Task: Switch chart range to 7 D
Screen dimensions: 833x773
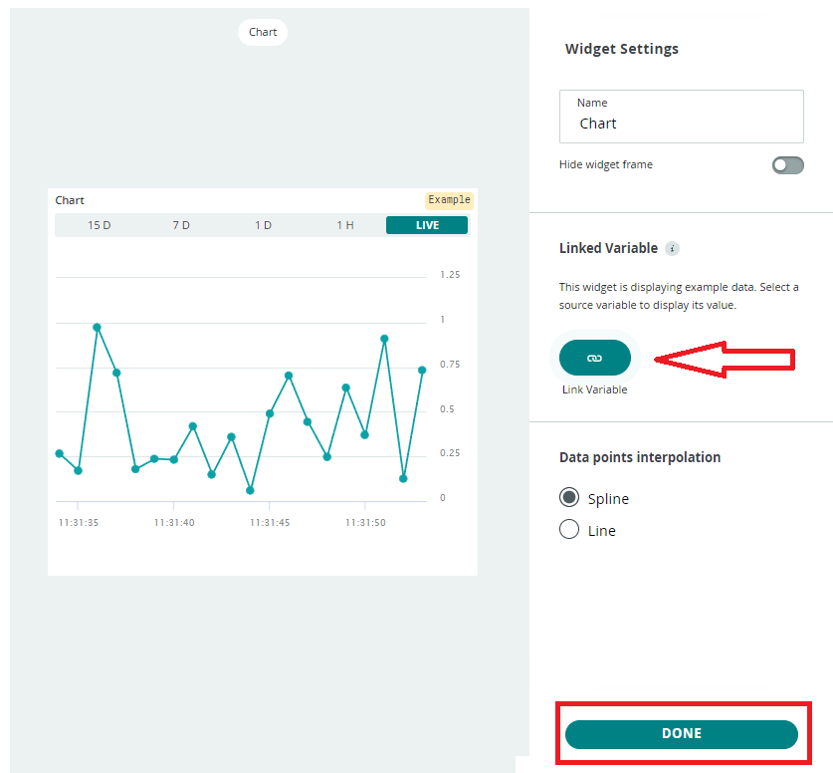Action: pyautogui.click(x=181, y=225)
